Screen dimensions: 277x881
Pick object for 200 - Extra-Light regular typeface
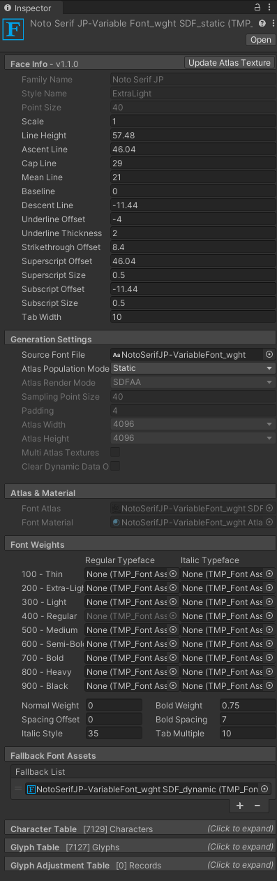point(173,588)
